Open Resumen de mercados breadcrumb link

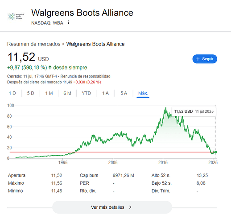pos(34,44)
